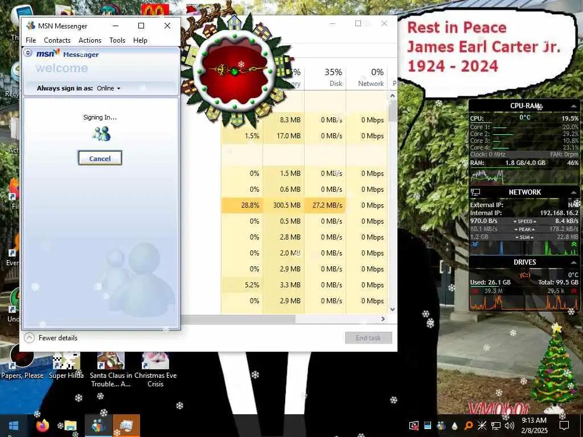Collapse the DRIVES gadget section arrow
Screen dimensions: 583x437
click(573, 262)
